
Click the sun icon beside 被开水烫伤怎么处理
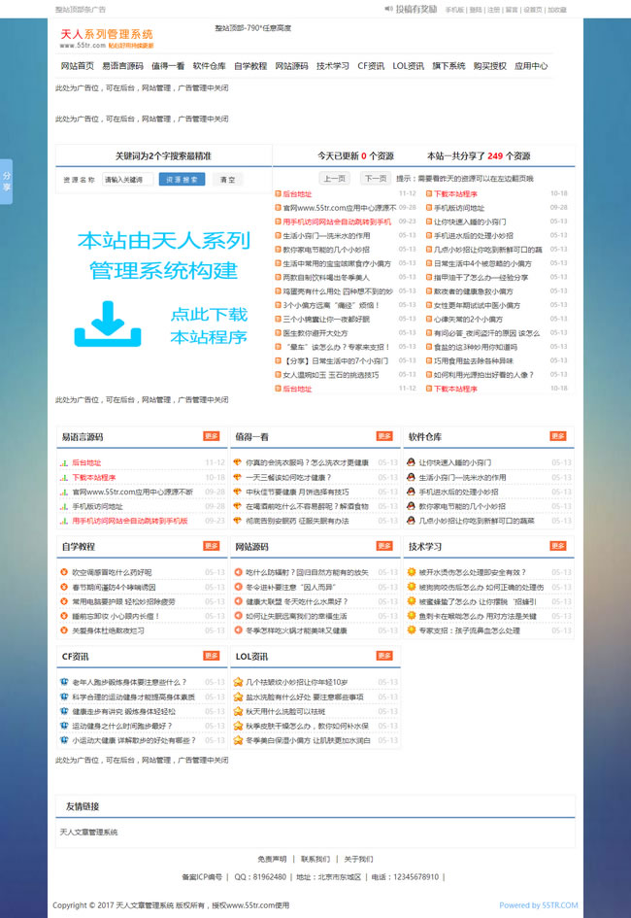click(x=412, y=573)
